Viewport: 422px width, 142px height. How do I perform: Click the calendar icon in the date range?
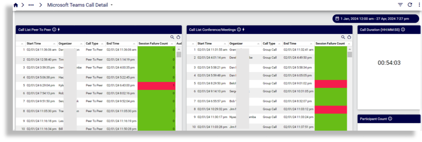tap(337, 19)
